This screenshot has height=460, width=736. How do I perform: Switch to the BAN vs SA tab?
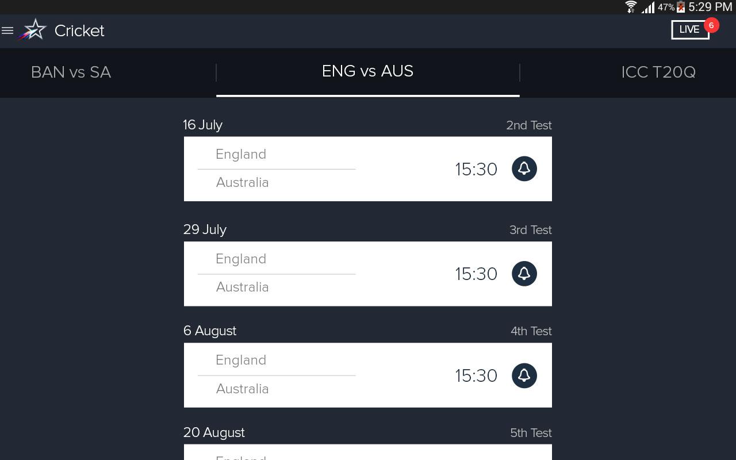coord(71,72)
